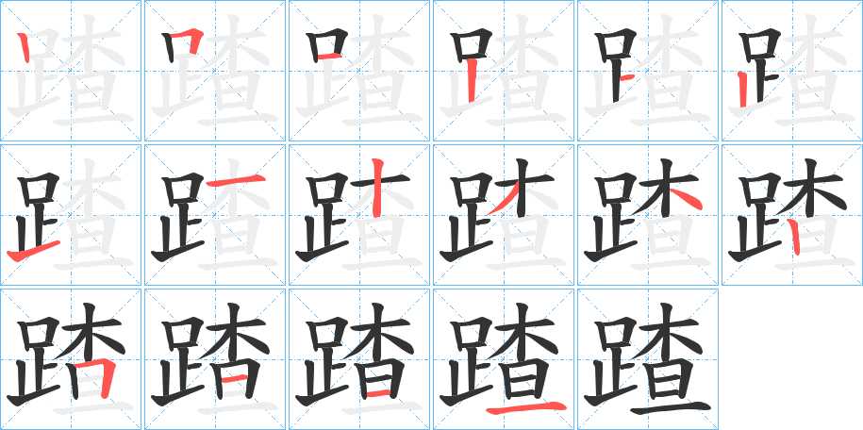Viewport: 863px width, 430px height.
Task: Select the tenth step with red left-falling stroke
Action: pos(504,215)
